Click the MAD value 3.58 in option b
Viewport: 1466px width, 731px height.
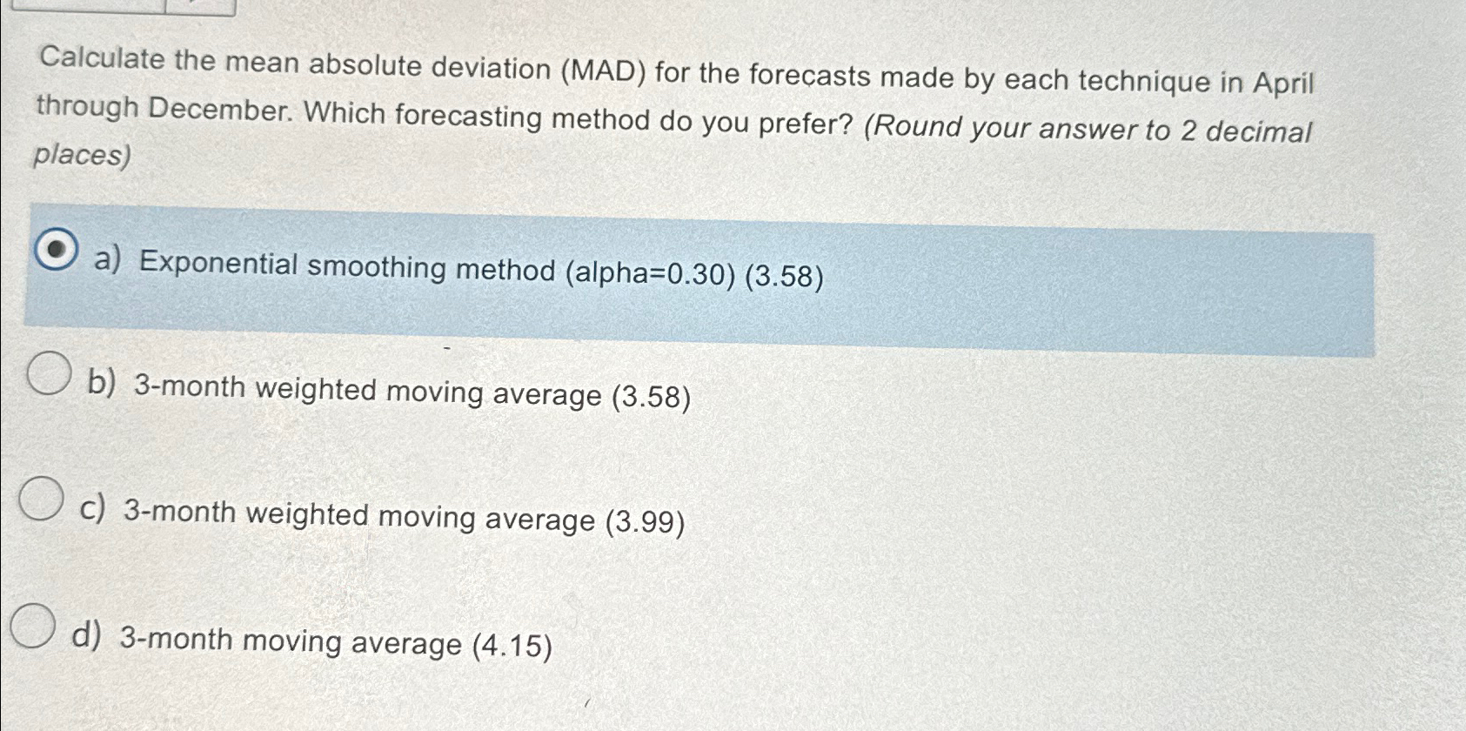pos(654,396)
